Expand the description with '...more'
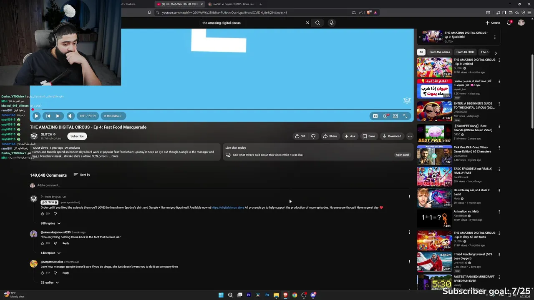The width and height of the screenshot is (534, 300). coord(114,156)
